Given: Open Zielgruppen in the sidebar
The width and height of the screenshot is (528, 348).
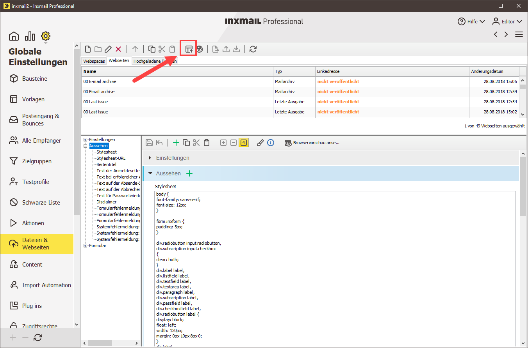Looking at the screenshot, I should (37, 161).
